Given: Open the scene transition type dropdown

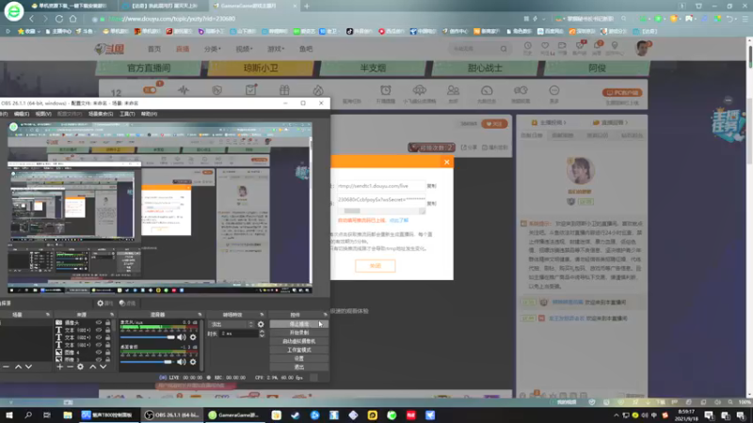Looking at the screenshot, I should [232, 324].
